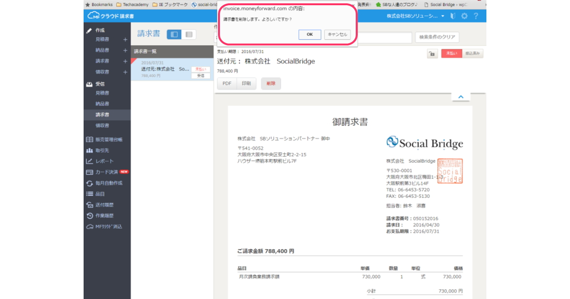Click the 未払い tag in list row
The image size is (570, 299).
(x=200, y=69)
